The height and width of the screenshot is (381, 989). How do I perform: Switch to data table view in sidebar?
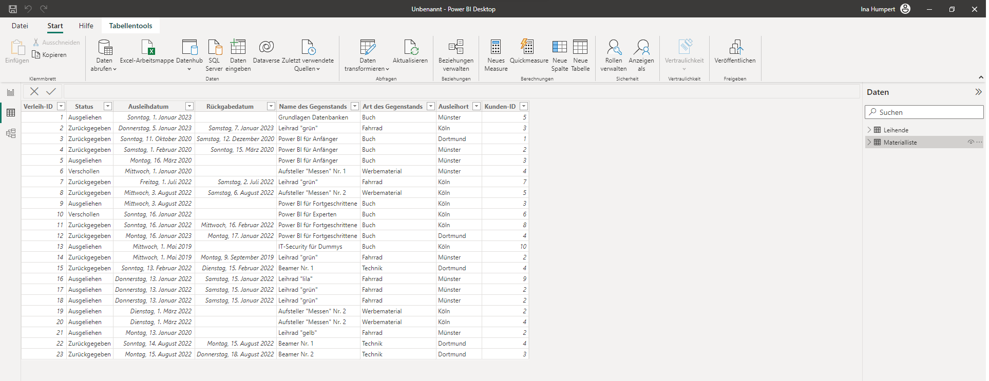coord(11,113)
